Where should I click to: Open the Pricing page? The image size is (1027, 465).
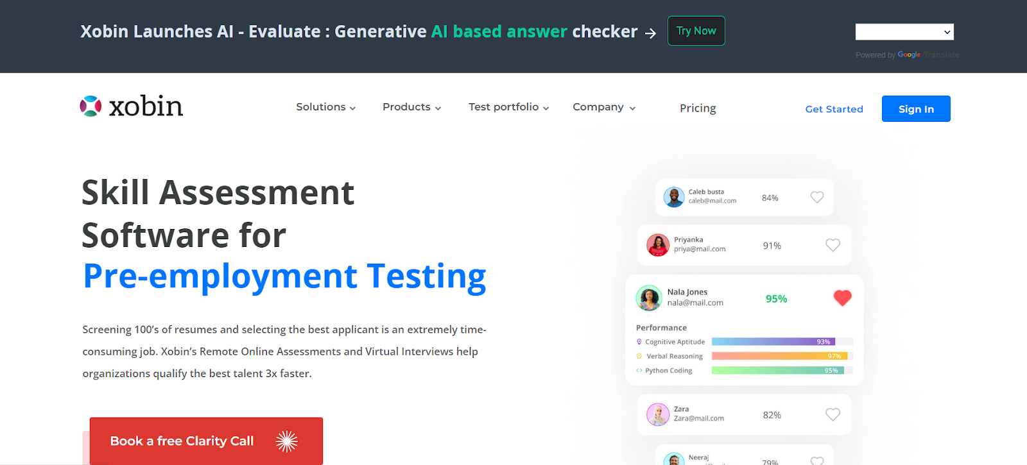698,108
